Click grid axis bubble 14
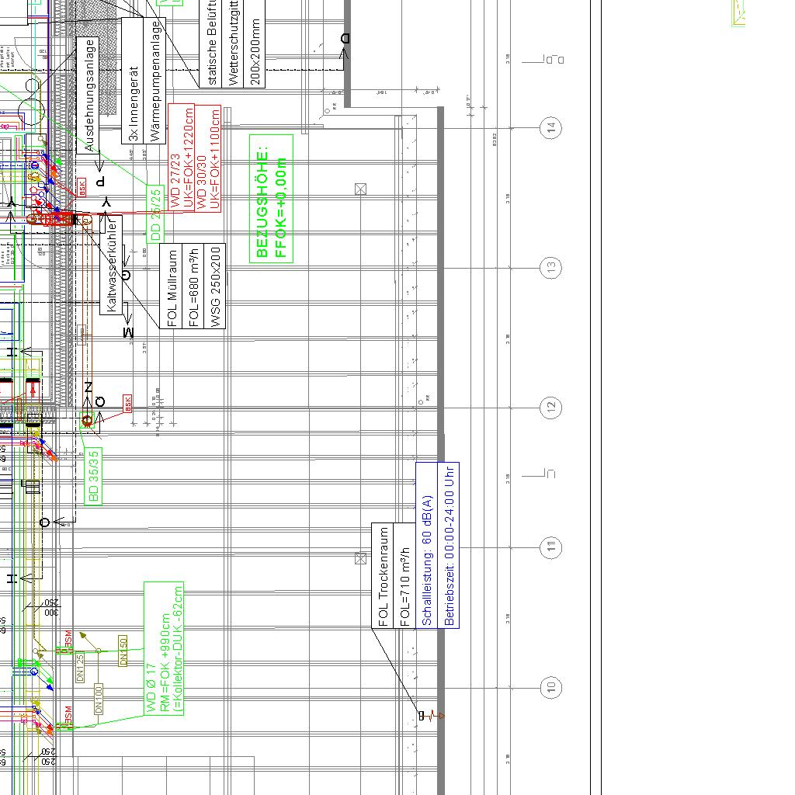The width and height of the screenshot is (795, 795). pyautogui.click(x=551, y=127)
